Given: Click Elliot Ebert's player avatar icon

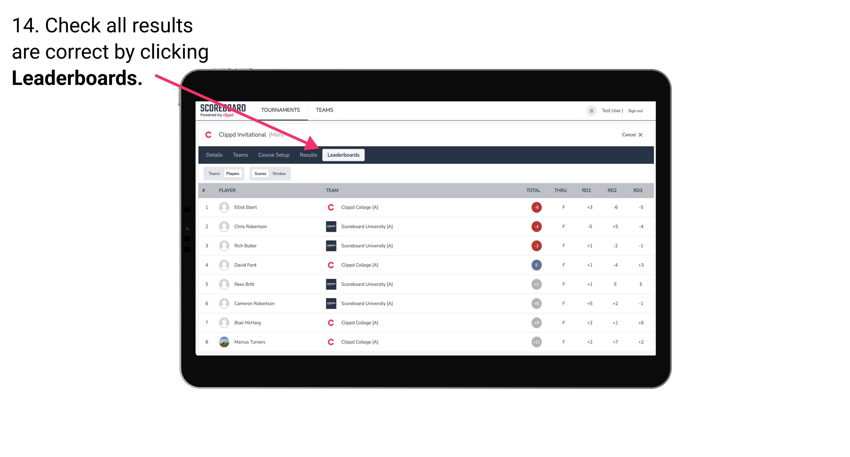Looking at the screenshot, I should (222, 207).
